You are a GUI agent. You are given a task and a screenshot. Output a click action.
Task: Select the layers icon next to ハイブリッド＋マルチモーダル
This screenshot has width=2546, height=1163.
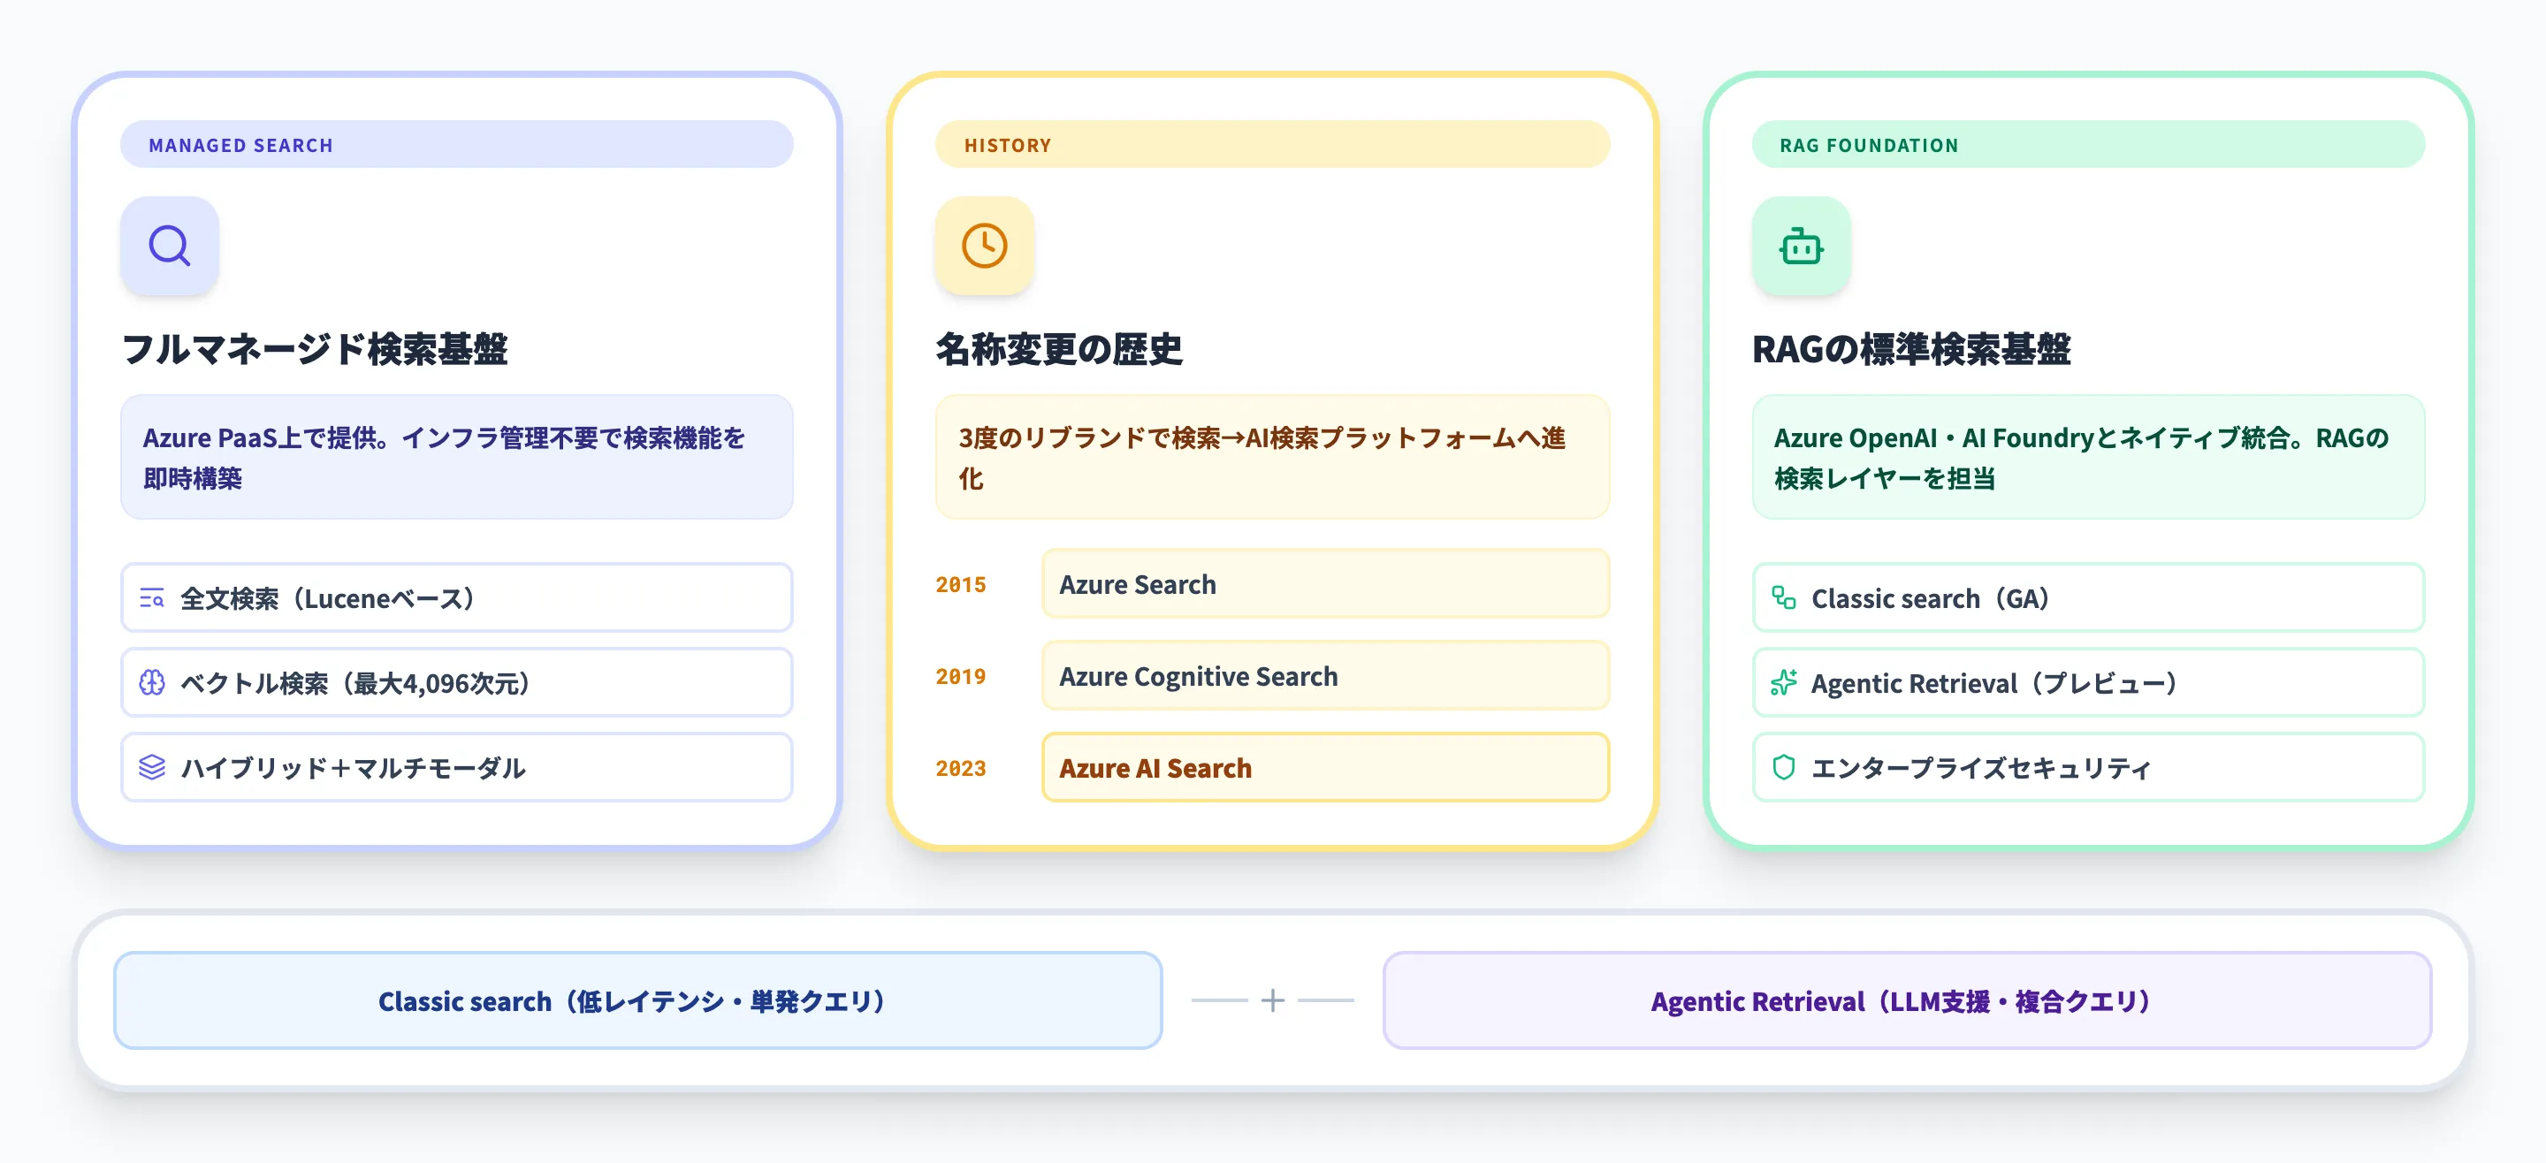[x=151, y=767]
